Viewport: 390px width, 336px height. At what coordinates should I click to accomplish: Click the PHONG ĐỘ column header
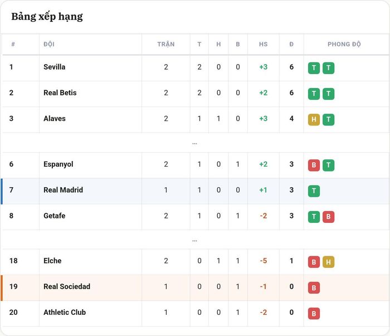coord(344,44)
